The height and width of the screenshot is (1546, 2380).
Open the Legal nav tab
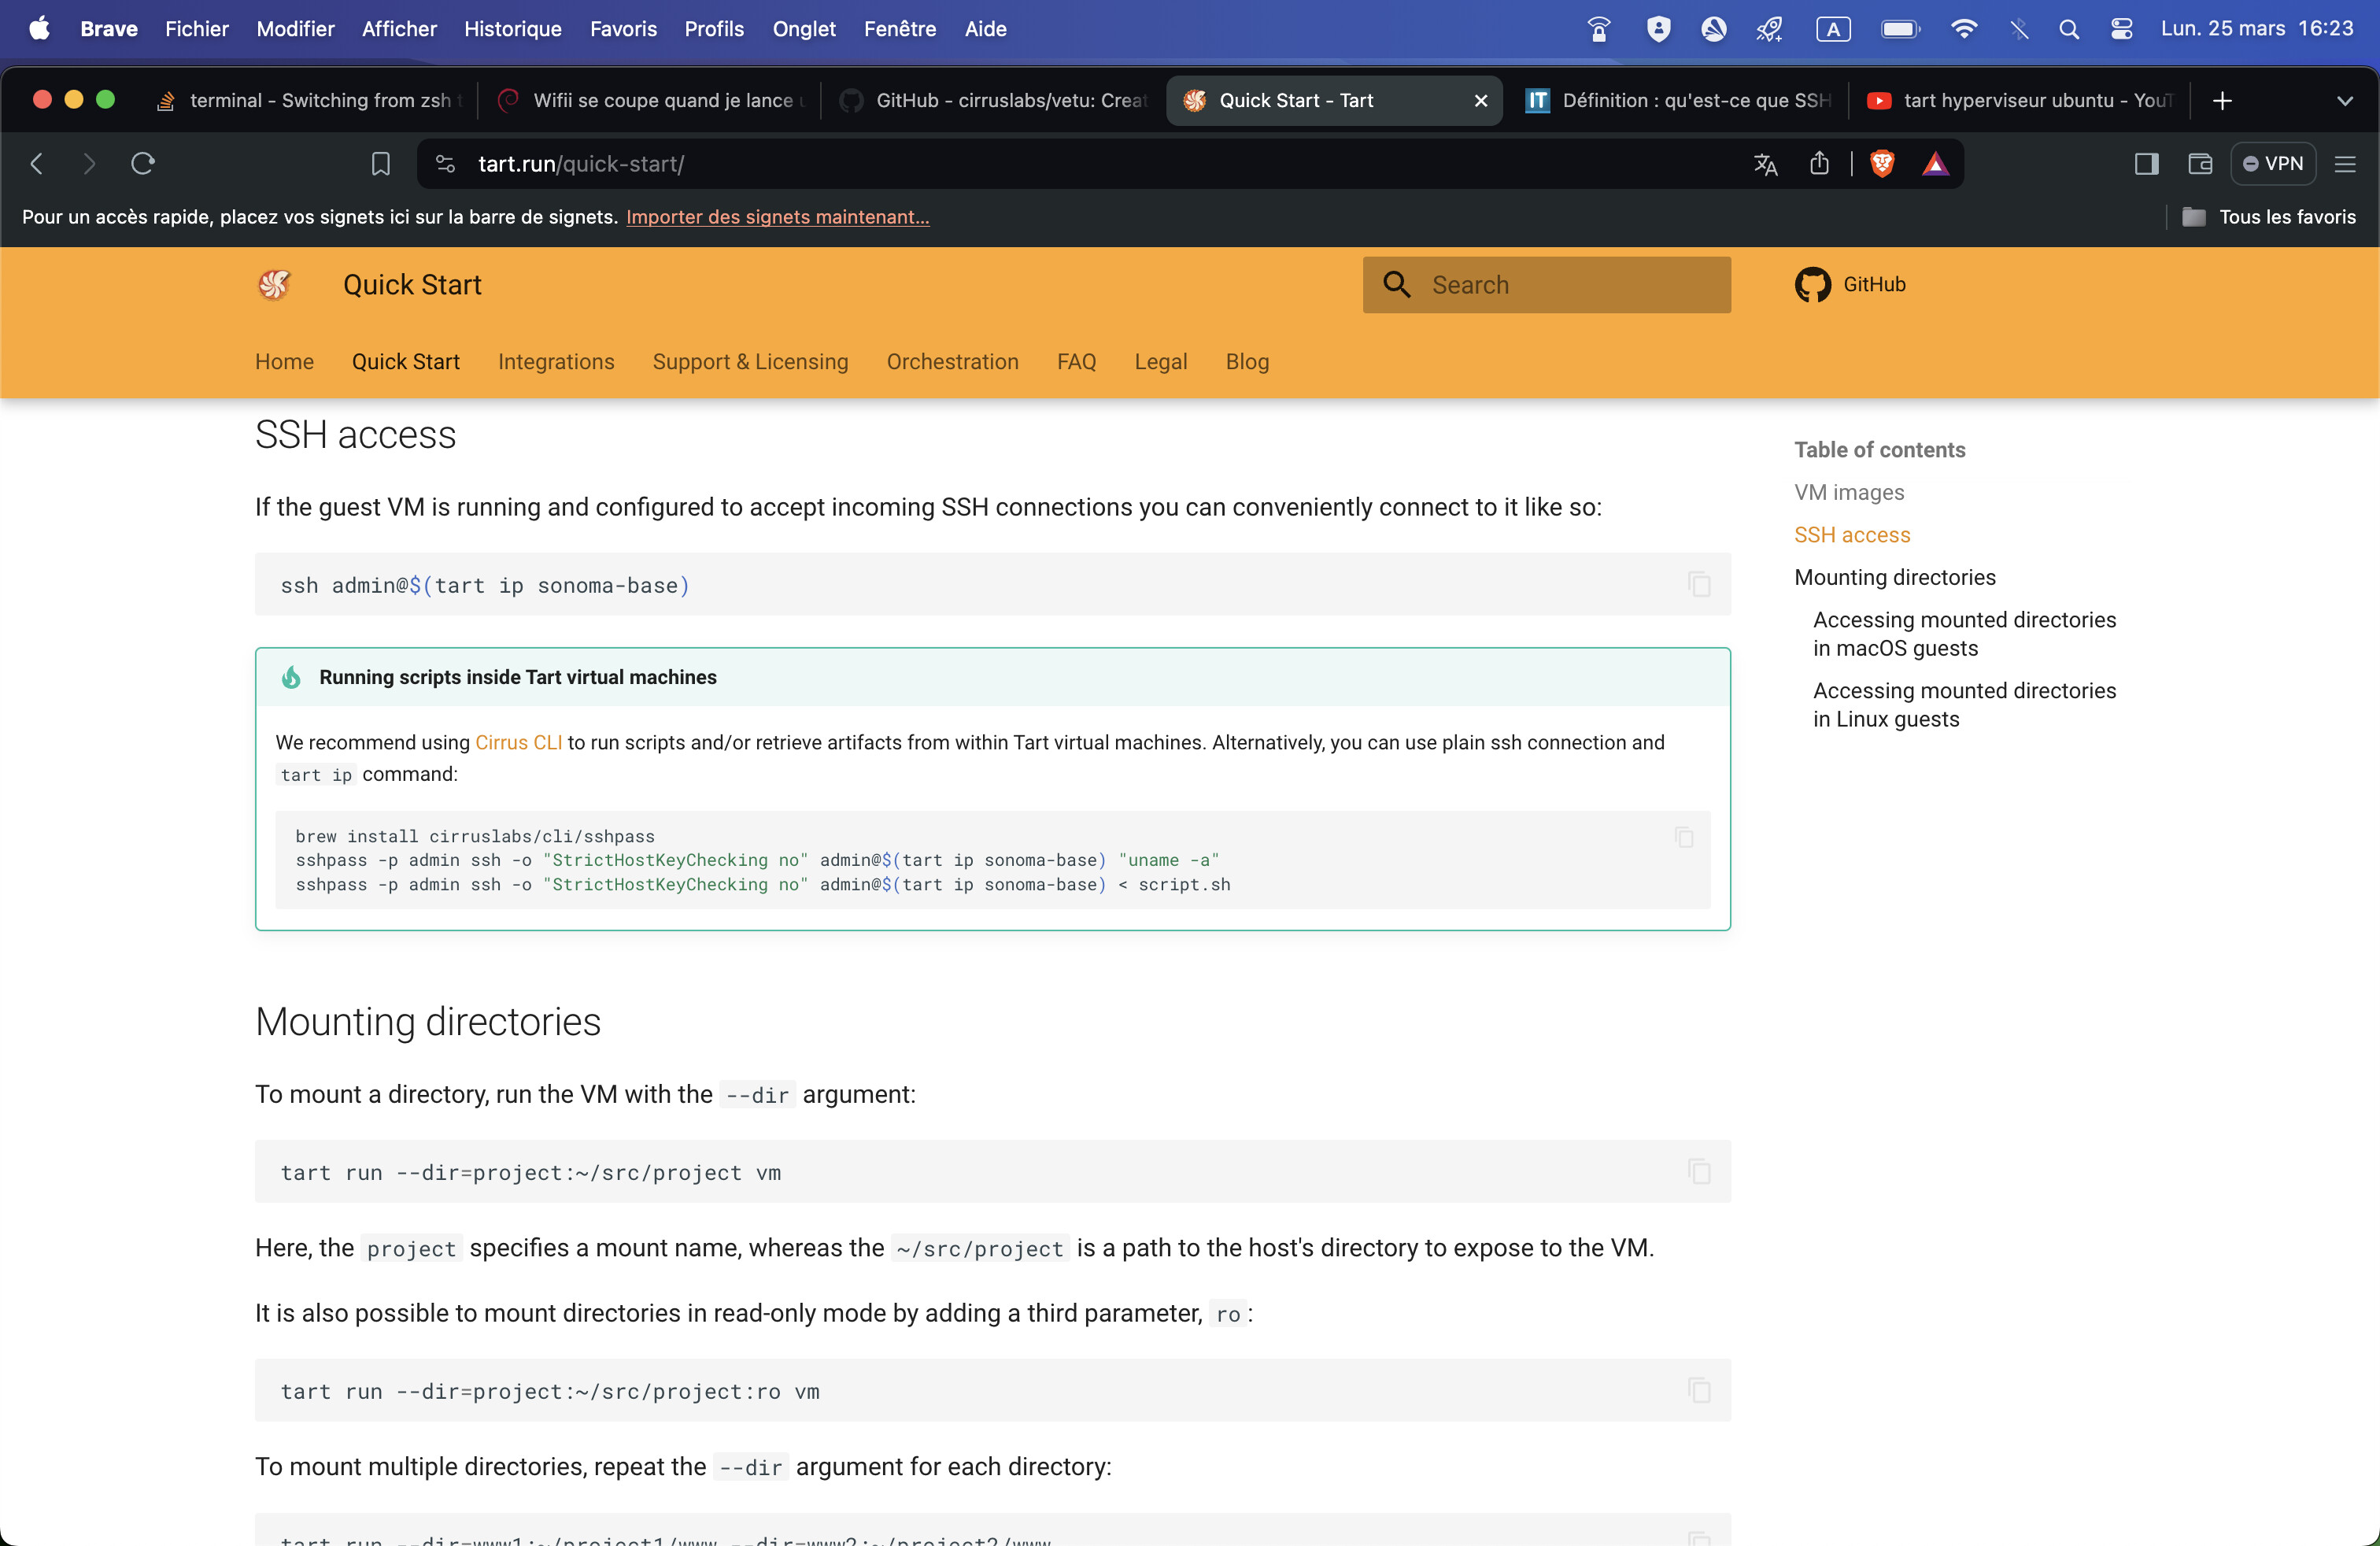click(1160, 362)
